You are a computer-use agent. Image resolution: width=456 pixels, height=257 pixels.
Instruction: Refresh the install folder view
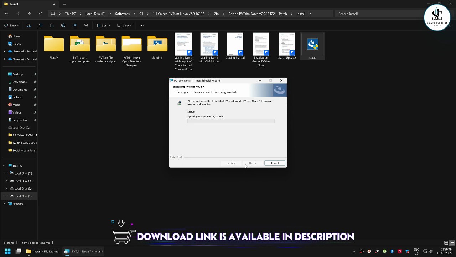[x=41, y=14]
